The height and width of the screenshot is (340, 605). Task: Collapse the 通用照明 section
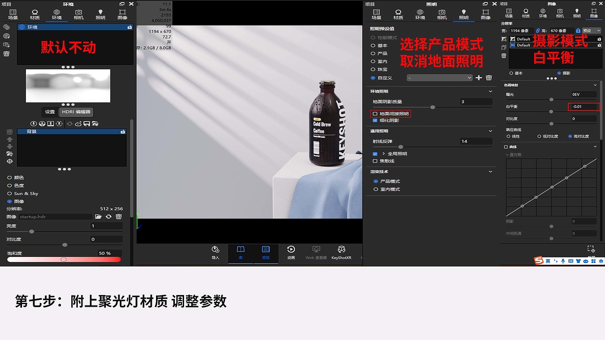(490, 131)
